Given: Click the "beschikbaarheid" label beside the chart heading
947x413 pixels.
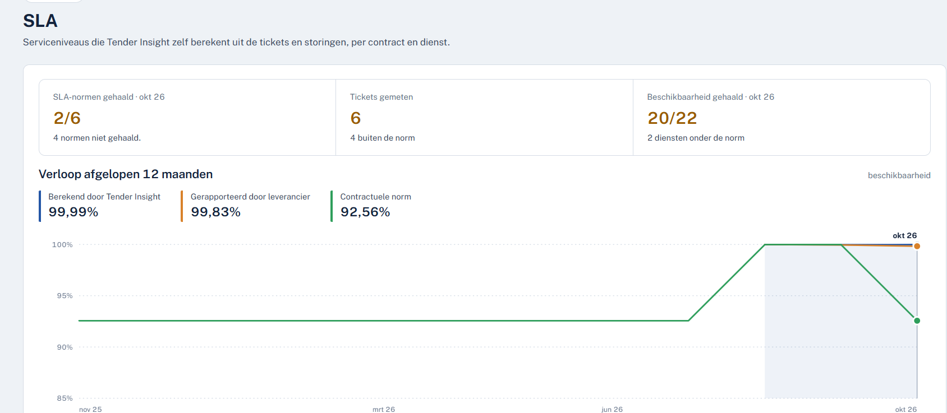Looking at the screenshot, I should (x=899, y=175).
